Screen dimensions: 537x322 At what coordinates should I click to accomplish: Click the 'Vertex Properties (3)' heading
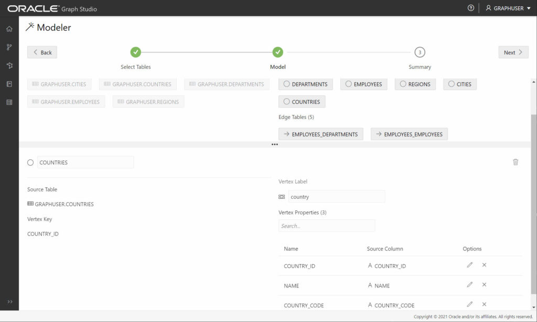pyautogui.click(x=303, y=212)
